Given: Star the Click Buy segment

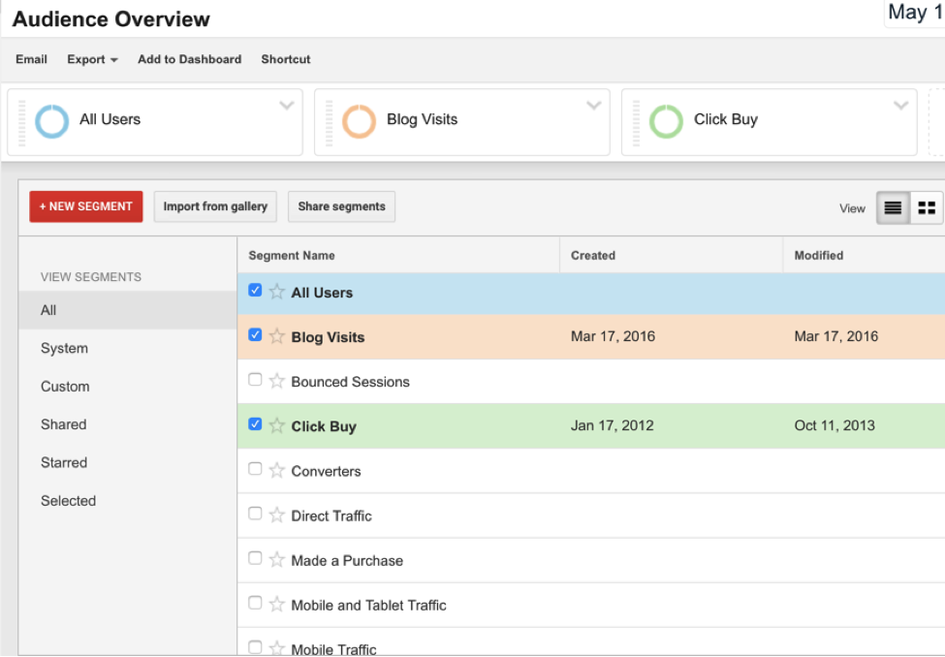Looking at the screenshot, I should click(277, 425).
